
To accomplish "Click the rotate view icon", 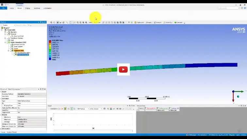I will 71,23.
